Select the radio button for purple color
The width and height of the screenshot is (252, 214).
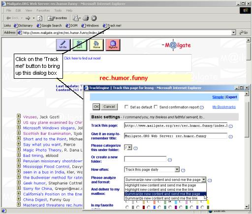click(170, 207)
